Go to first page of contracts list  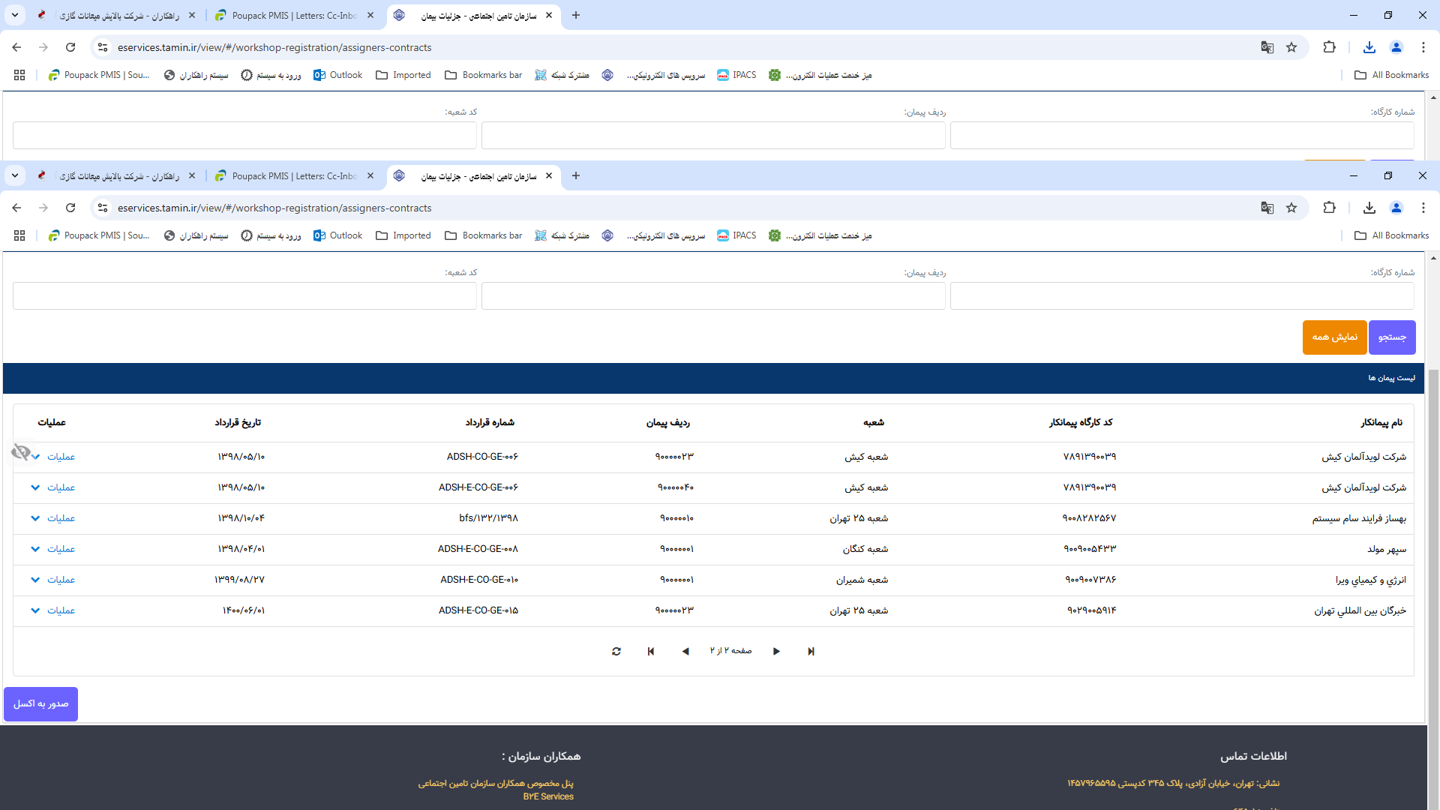pos(651,652)
